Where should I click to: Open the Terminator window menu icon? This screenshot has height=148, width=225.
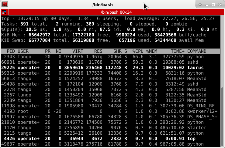[x=5, y=5]
